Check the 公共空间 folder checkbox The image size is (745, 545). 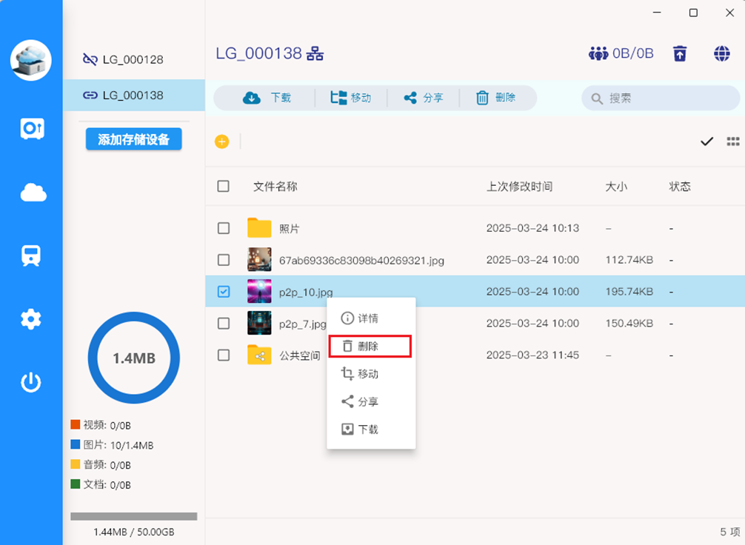[x=224, y=355]
